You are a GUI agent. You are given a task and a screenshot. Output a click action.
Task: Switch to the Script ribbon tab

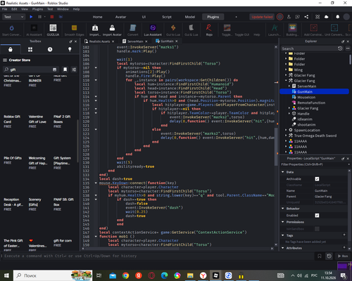[x=167, y=17]
